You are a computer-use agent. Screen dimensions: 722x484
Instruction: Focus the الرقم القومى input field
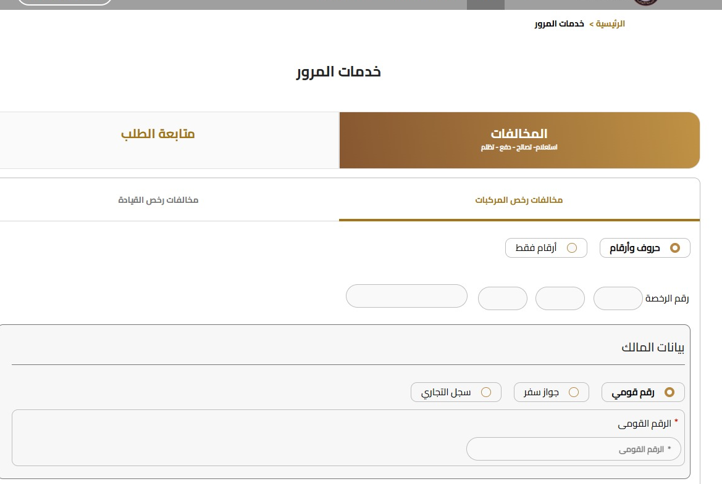(x=574, y=449)
